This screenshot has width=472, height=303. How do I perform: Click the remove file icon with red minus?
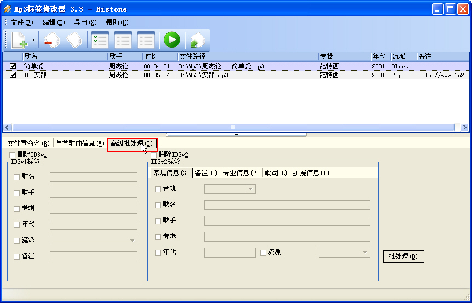tap(51, 40)
